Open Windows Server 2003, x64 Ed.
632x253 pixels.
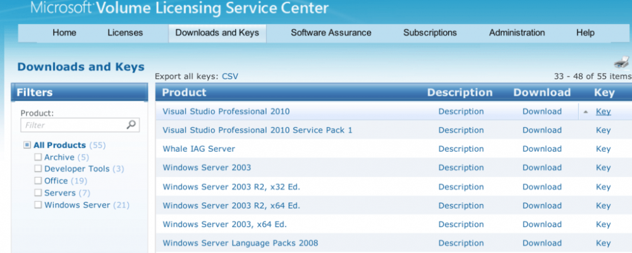click(224, 225)
